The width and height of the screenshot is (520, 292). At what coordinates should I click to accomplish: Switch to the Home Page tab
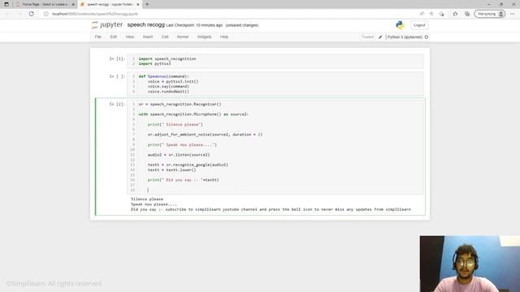45,4
